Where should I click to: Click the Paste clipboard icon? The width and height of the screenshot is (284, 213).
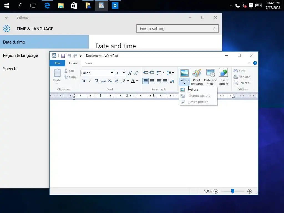[x=57, y=73]
